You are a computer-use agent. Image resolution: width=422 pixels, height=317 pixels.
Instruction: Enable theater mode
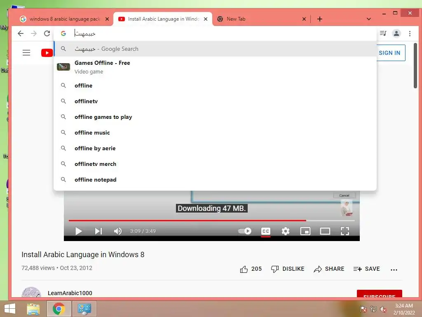tap(325, 231)
